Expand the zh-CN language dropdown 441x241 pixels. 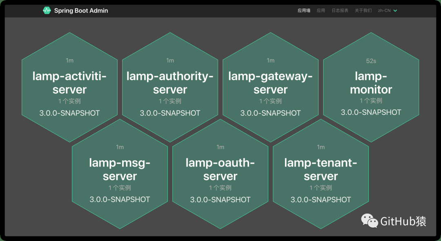click(387, 11)
